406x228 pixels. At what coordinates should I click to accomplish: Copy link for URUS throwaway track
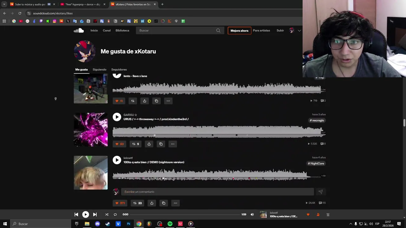(161, 144)
